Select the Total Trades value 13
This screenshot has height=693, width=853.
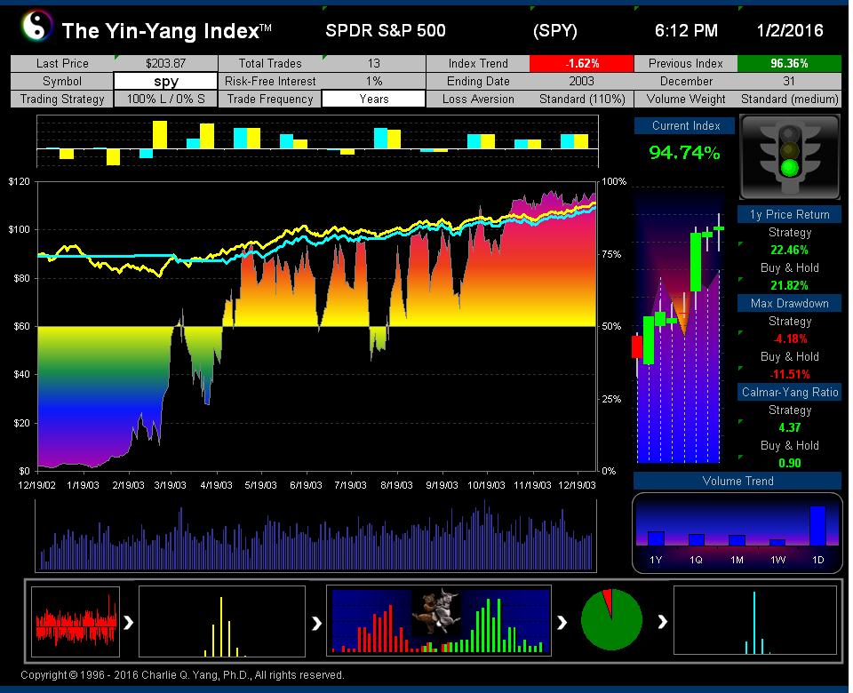pyautogui.click(x=374, y=63)
